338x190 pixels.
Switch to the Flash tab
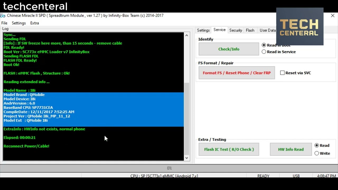[250, 30]
